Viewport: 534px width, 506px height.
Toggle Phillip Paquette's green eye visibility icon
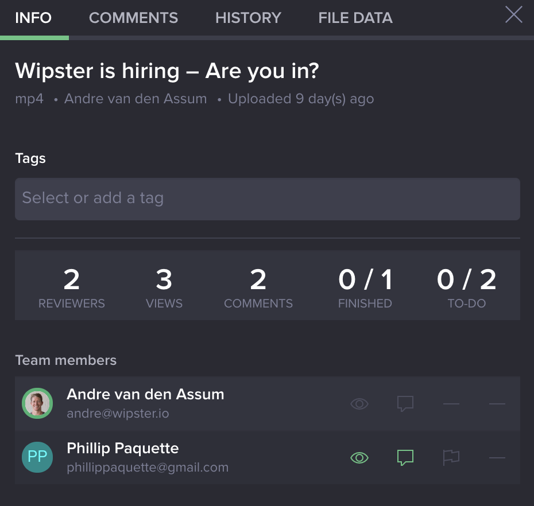359,457
